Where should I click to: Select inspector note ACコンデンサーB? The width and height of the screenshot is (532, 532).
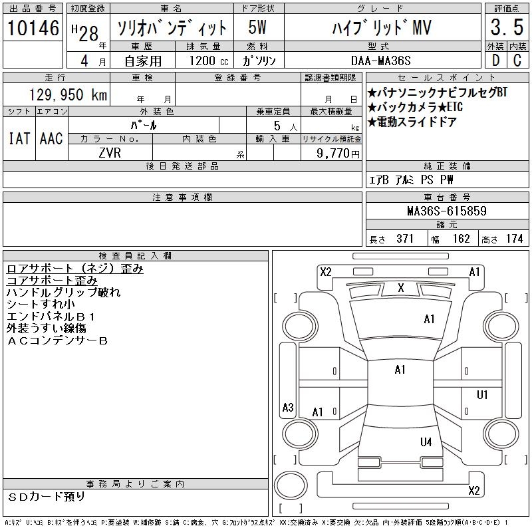(x=57, y=340)
